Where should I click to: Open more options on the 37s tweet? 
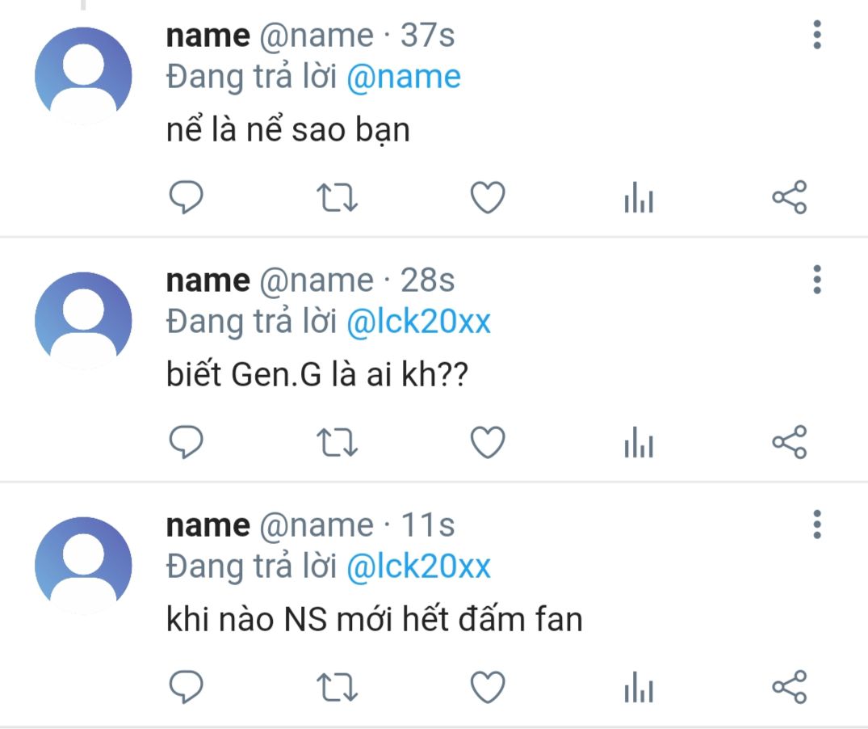(817, 35)
